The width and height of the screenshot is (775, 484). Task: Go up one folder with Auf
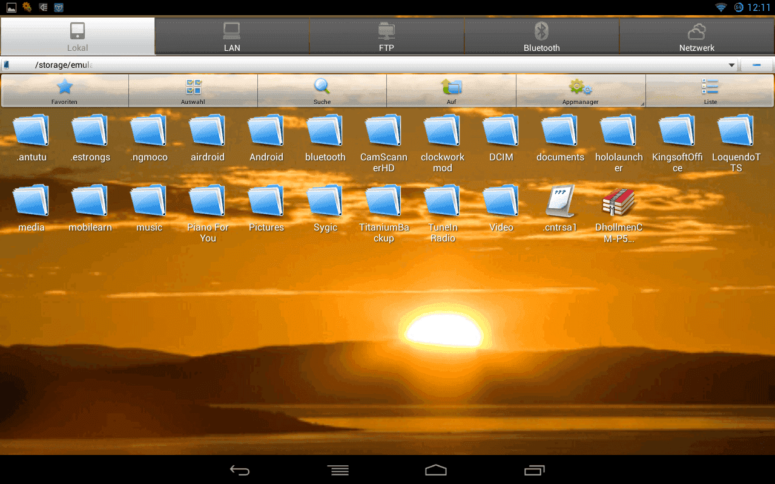[451, 91]
